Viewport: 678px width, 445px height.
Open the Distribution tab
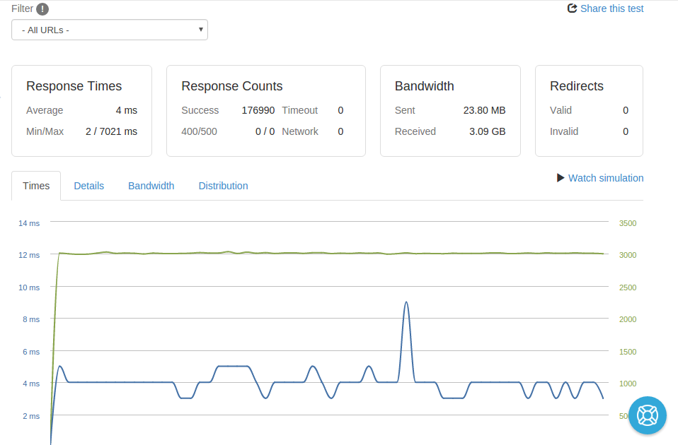pos(223,185)
